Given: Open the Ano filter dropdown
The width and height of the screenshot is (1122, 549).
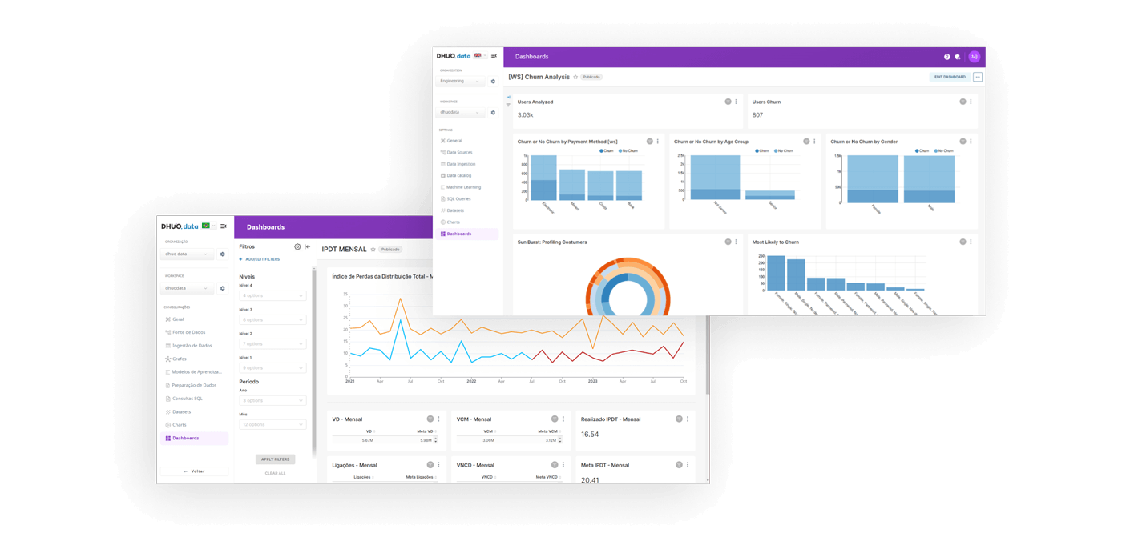Looking at the screenshot, I should (272, 401).
